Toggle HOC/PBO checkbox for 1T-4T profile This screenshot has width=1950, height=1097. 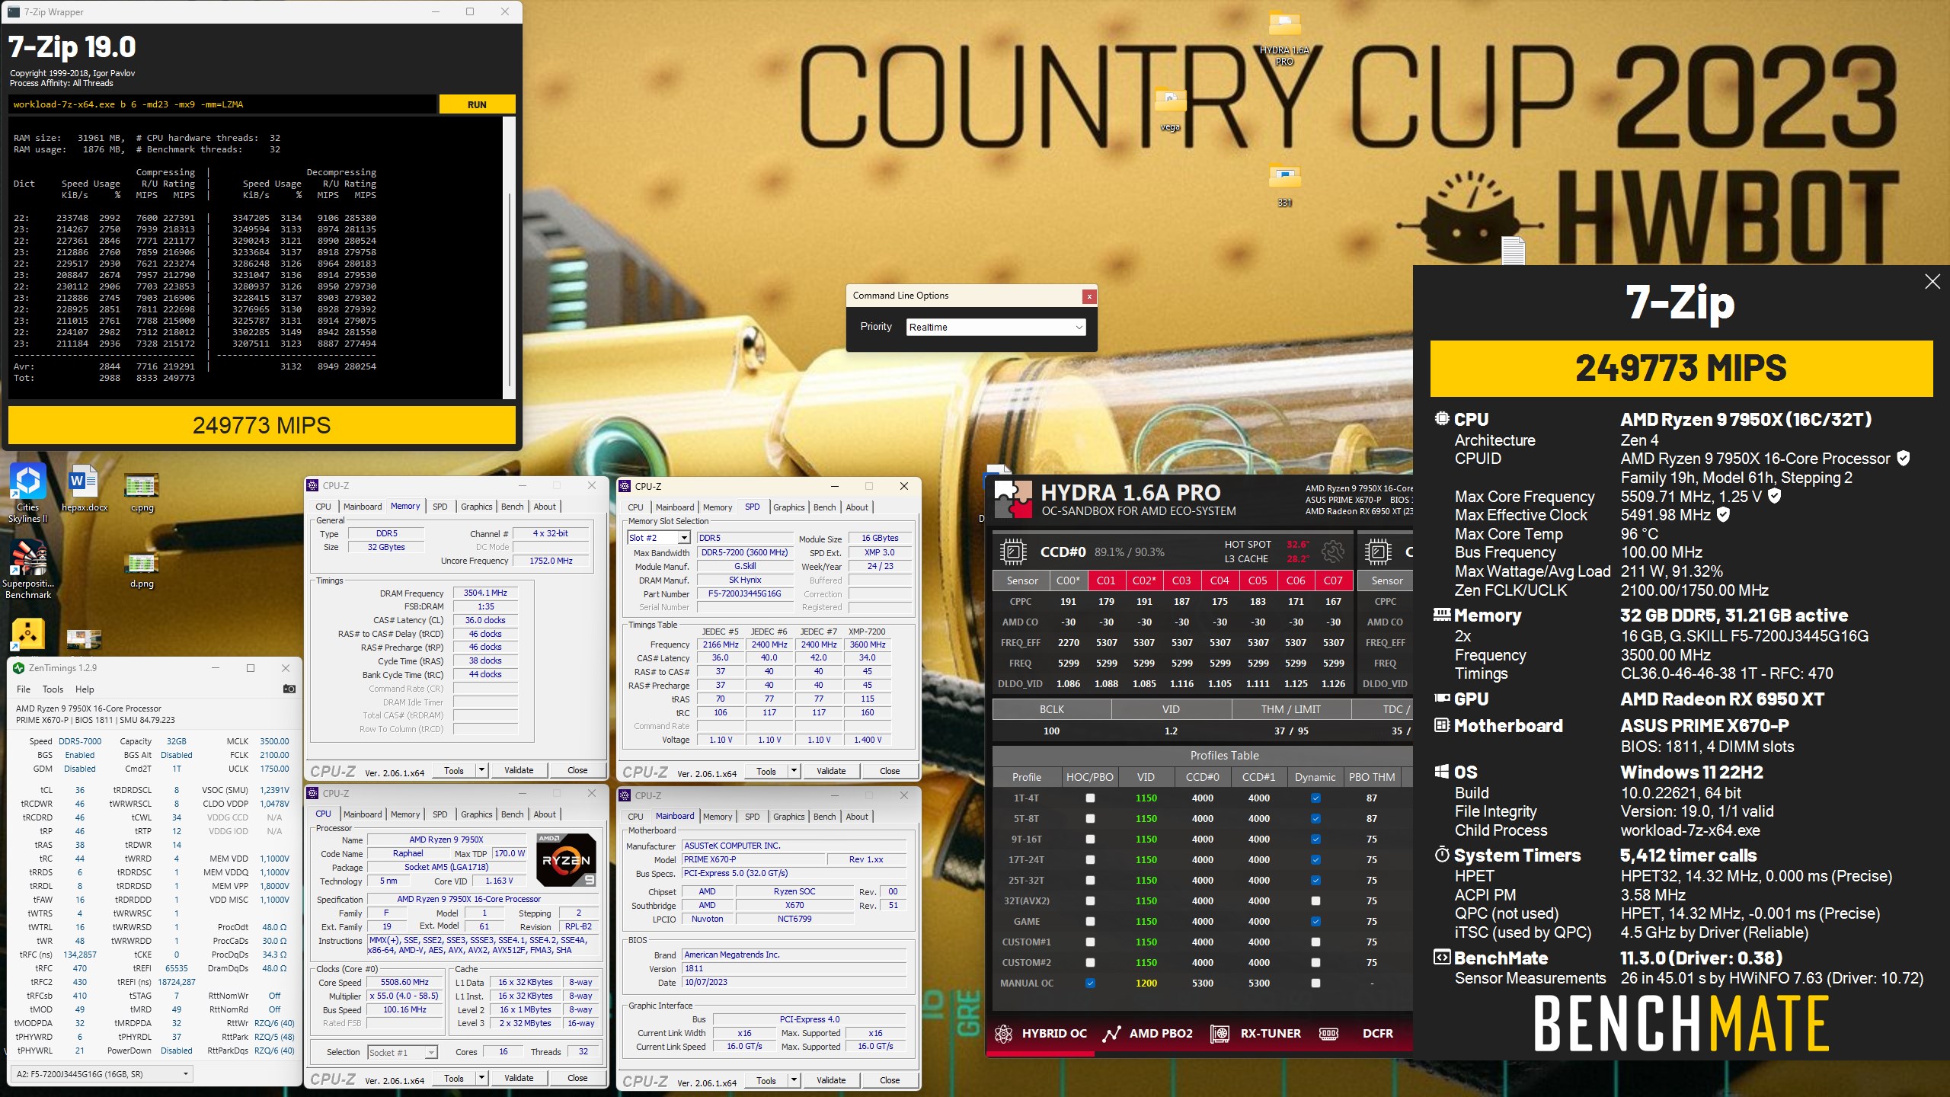(x=1090, y=798)
